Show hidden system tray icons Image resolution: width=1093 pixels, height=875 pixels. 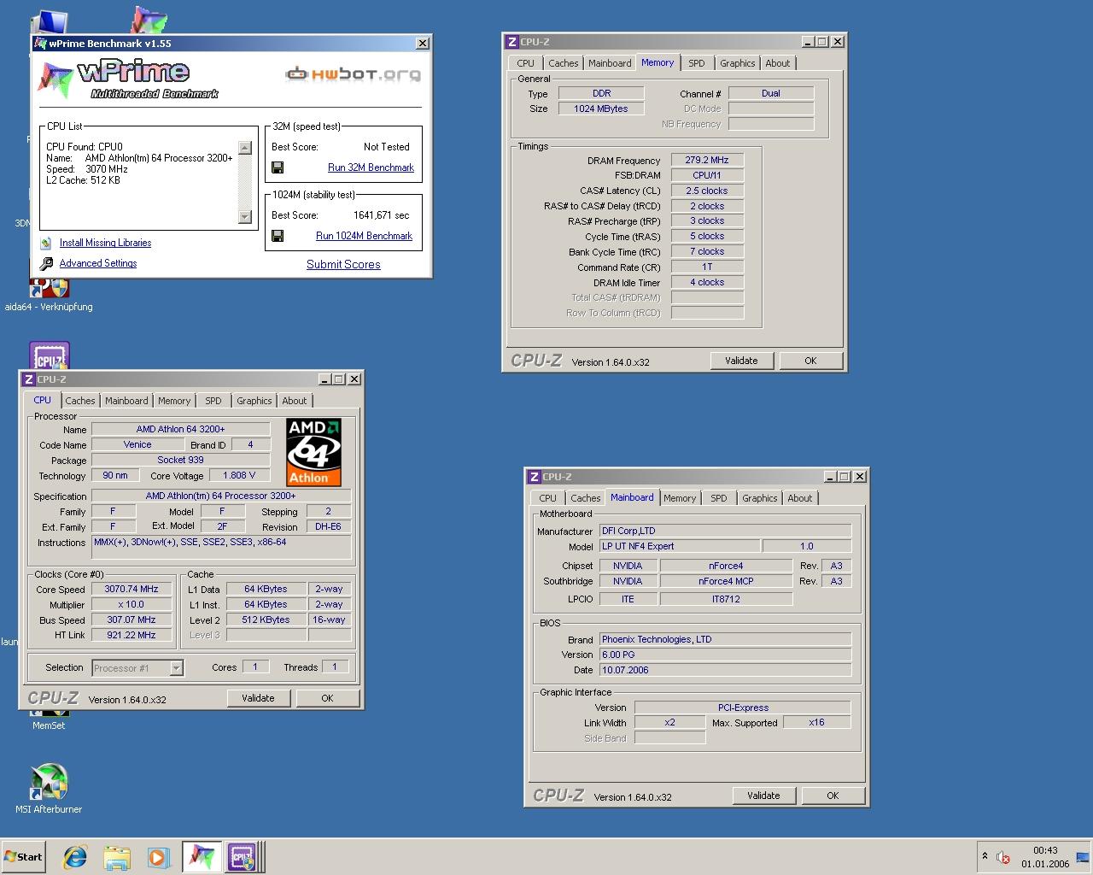[985, 856]
